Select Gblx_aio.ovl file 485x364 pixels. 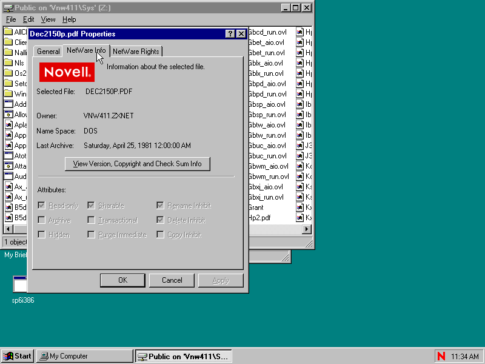pos(266,63)
